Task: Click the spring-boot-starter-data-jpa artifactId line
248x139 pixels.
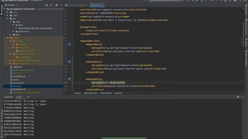Action: coord(129,69)
